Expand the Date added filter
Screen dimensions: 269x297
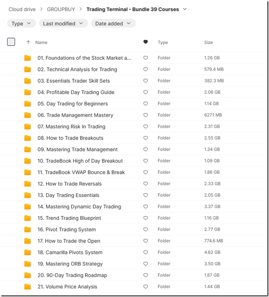pos(113,23)
